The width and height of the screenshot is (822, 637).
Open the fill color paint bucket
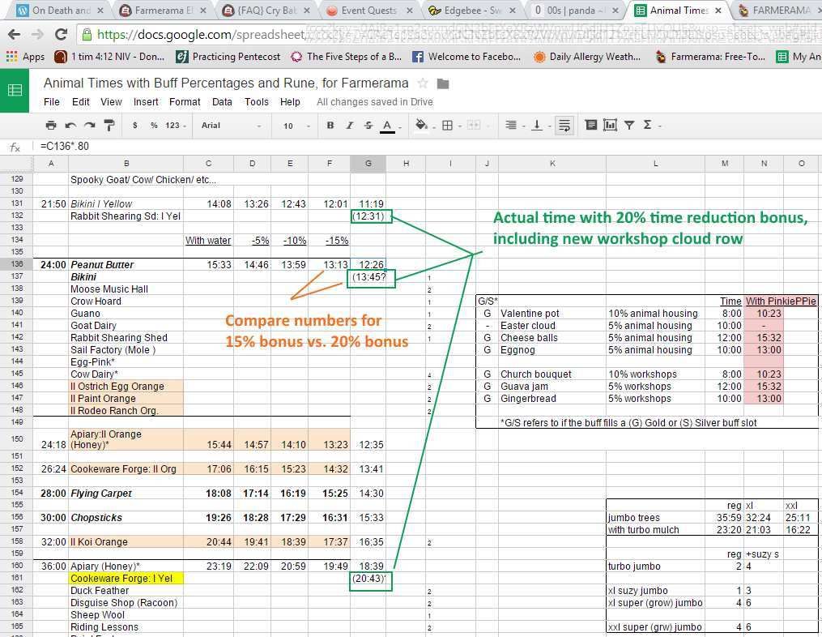tap(421, 126)
